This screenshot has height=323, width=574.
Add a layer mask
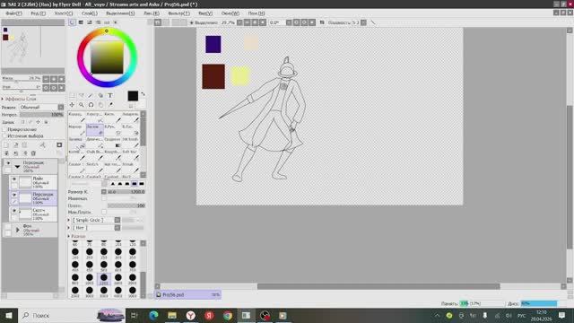coord(59,145)
